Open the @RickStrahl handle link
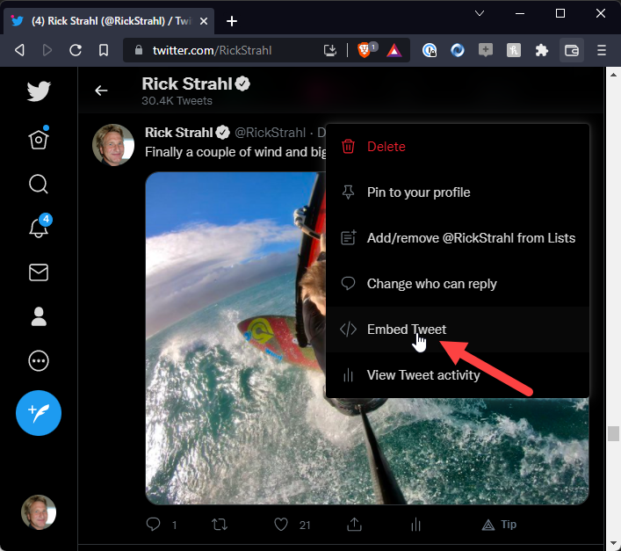 coord(271,133)
